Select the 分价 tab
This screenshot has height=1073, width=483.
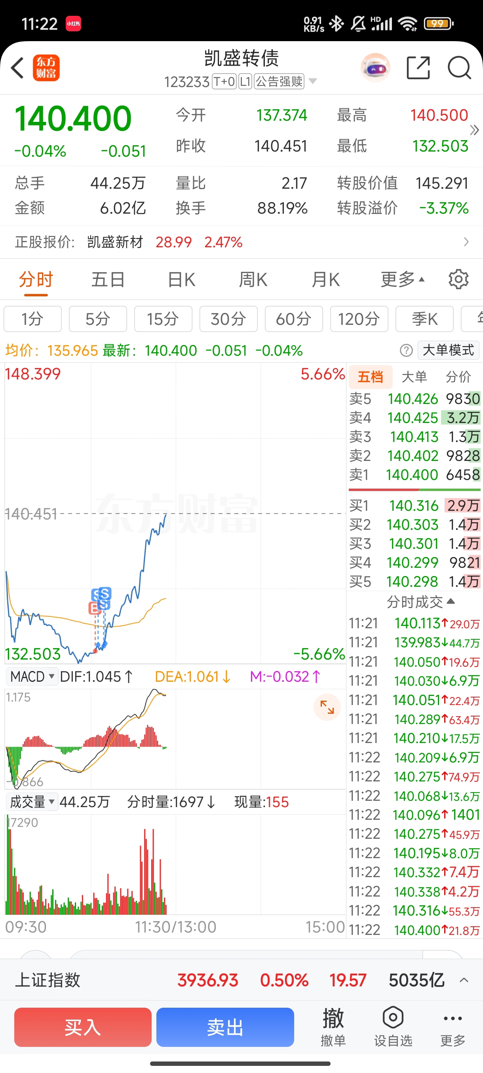[458, 377]
